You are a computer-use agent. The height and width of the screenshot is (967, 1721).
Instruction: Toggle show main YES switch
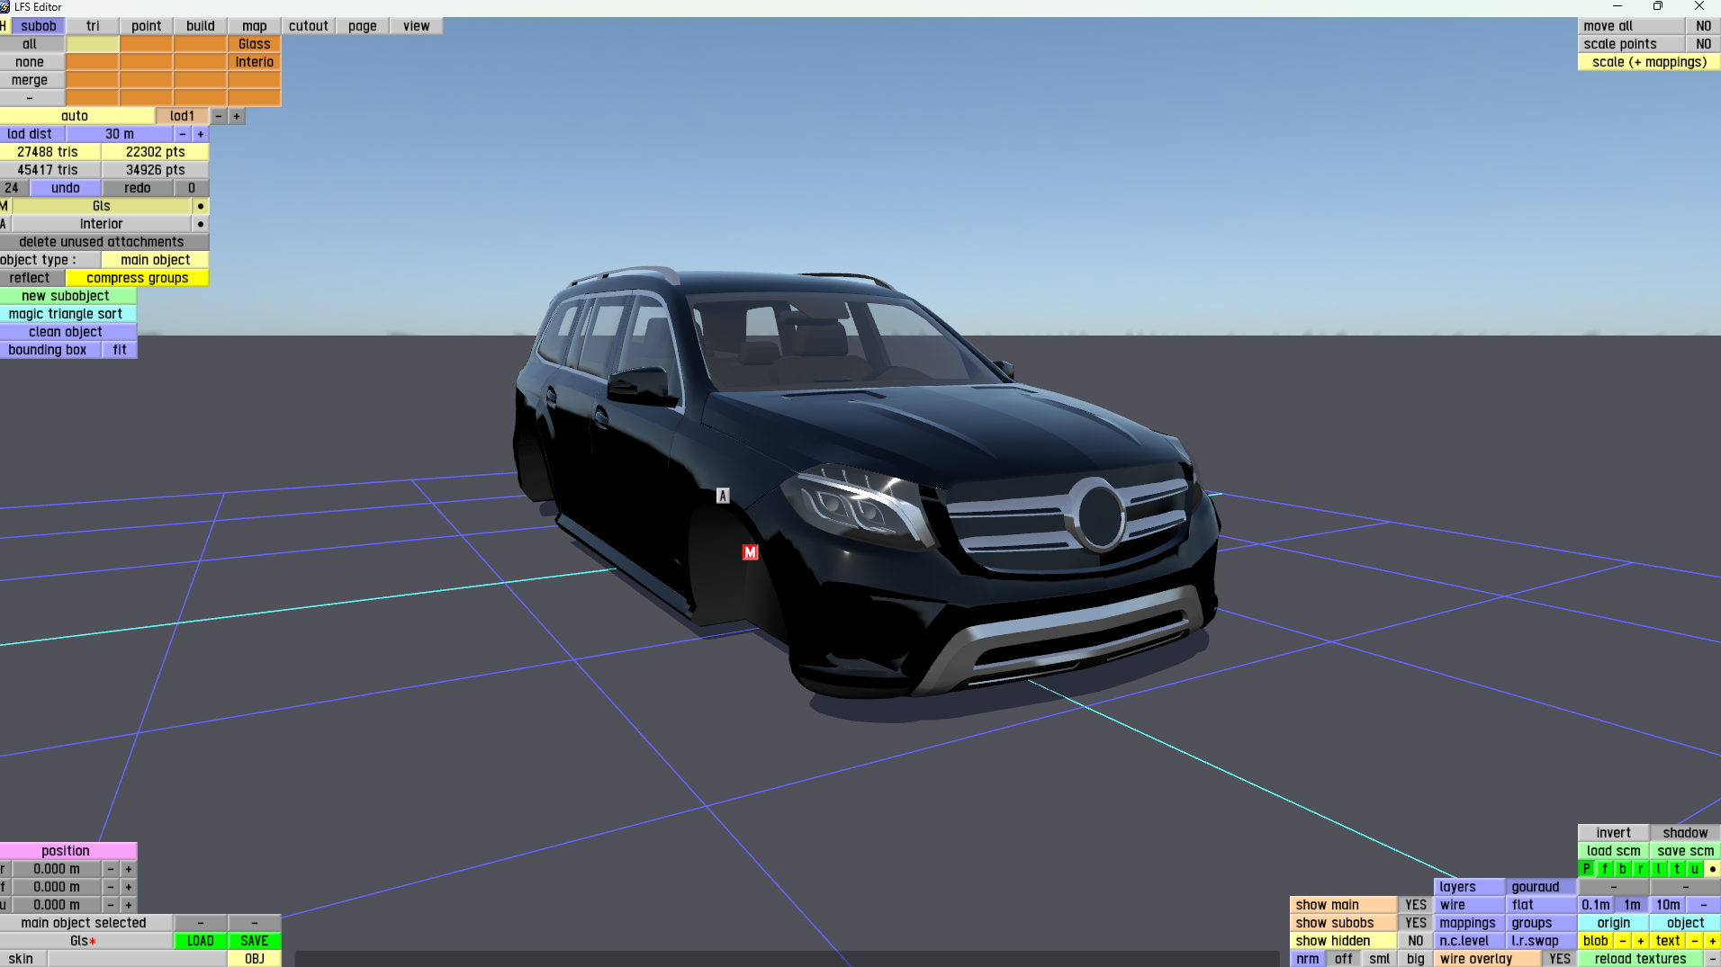[x=1416, y=905]
